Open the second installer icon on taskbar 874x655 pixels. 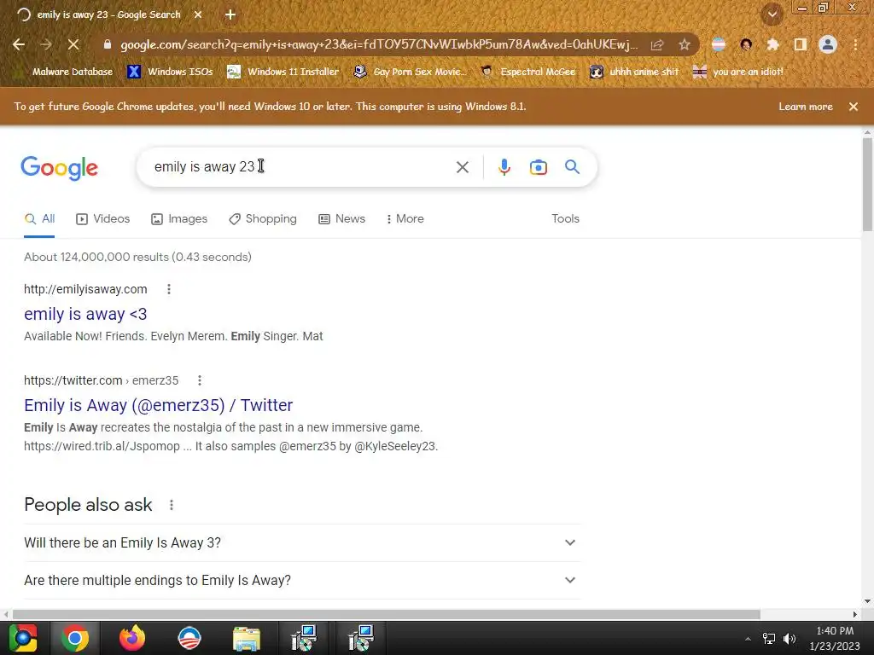click(x=361, y=638)
